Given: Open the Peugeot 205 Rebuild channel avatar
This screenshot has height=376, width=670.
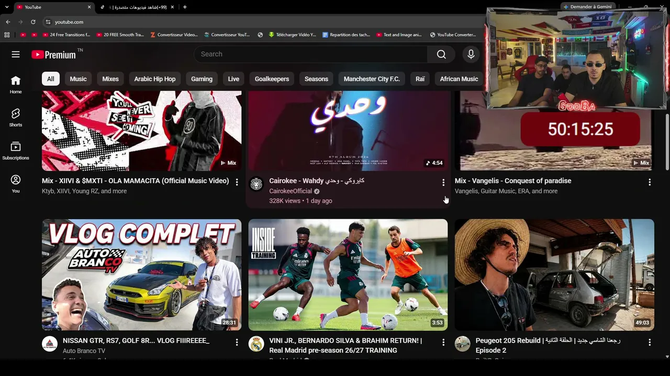Looking at the screenshot, I should tap(462, 344).
